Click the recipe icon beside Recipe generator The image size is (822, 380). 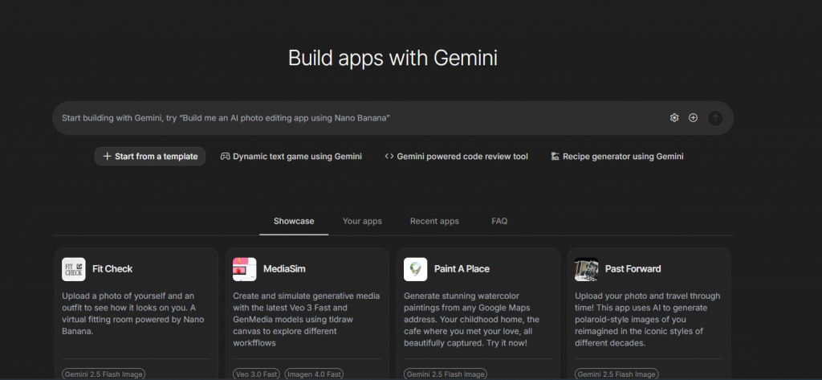[x=555, y=157]
